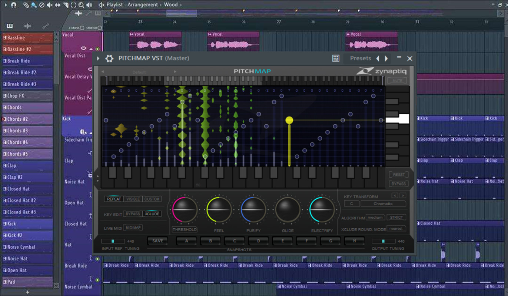This screenshot has width=508, height=296.
Task: Recall snapshot H
Action: (354, 241)
